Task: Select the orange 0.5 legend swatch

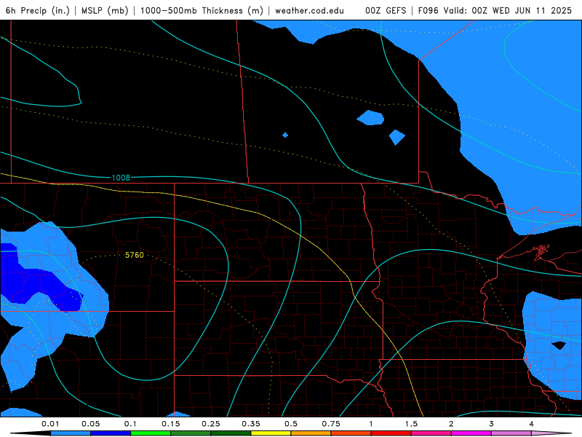Action: (311, 433)
